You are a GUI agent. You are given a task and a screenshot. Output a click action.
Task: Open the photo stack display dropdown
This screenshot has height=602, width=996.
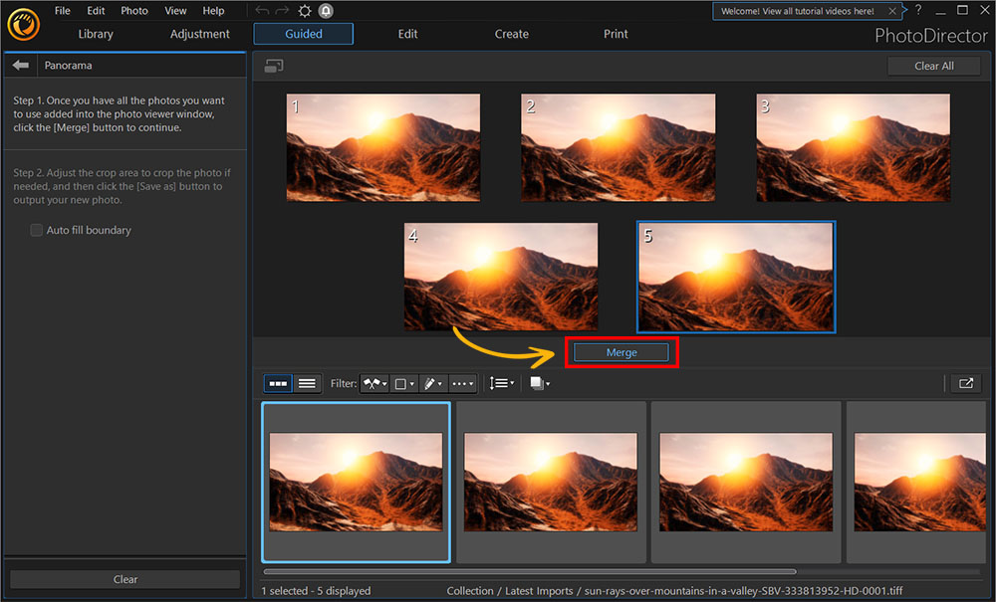click(x=538, y=383)
